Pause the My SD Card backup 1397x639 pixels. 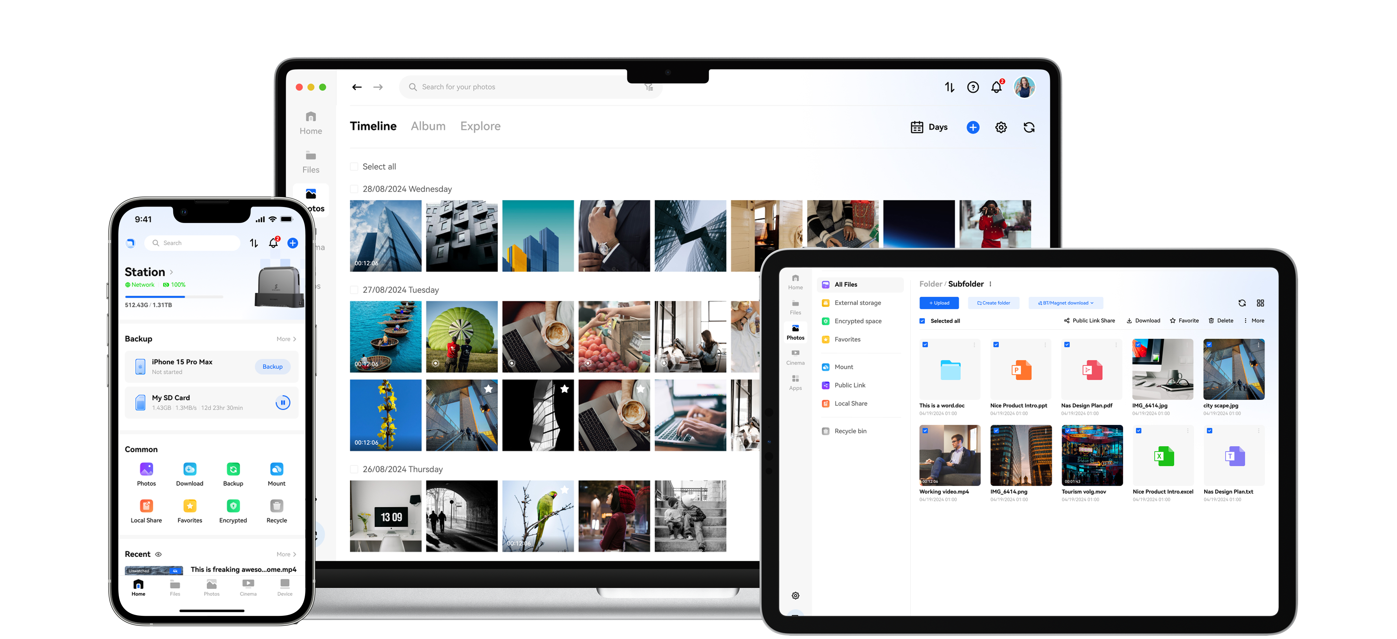click(283, 403)
